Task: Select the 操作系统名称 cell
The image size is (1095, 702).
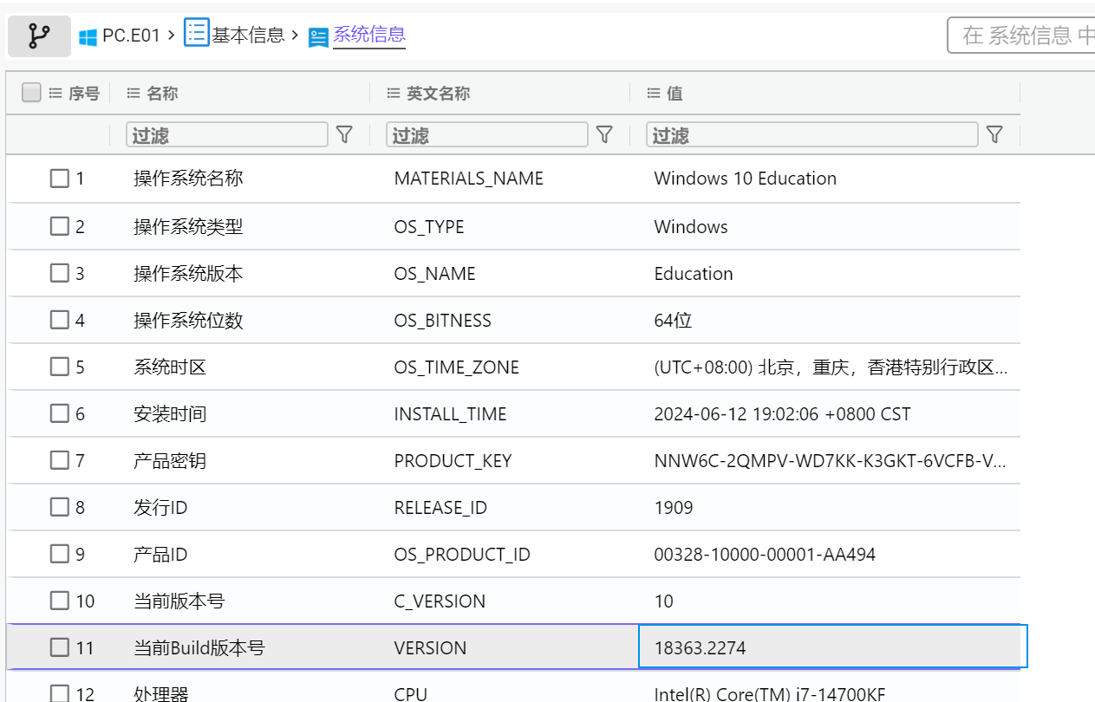Action: [x=188, y=179]
